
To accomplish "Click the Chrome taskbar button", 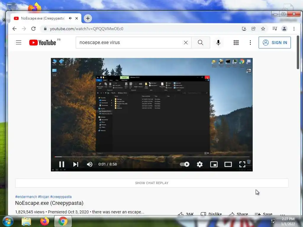I will [63, 221].
